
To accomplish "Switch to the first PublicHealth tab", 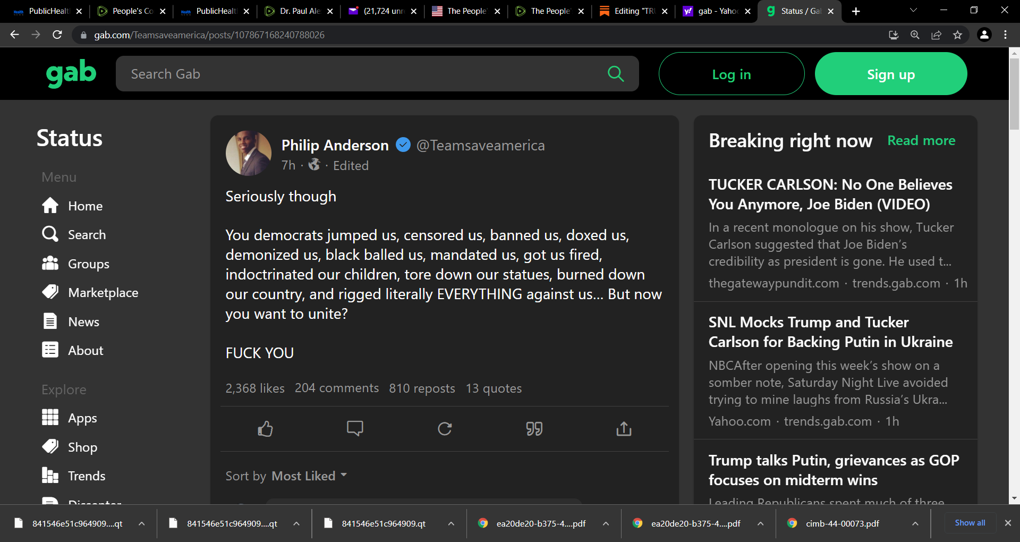I will point(48,11).
